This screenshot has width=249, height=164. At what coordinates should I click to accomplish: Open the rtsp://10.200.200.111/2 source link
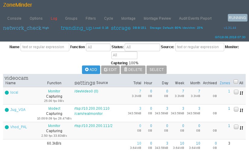93,126
